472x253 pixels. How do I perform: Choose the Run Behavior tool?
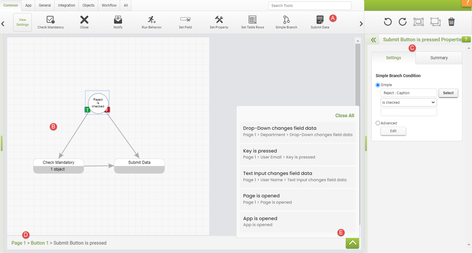(x=151, y=20)
